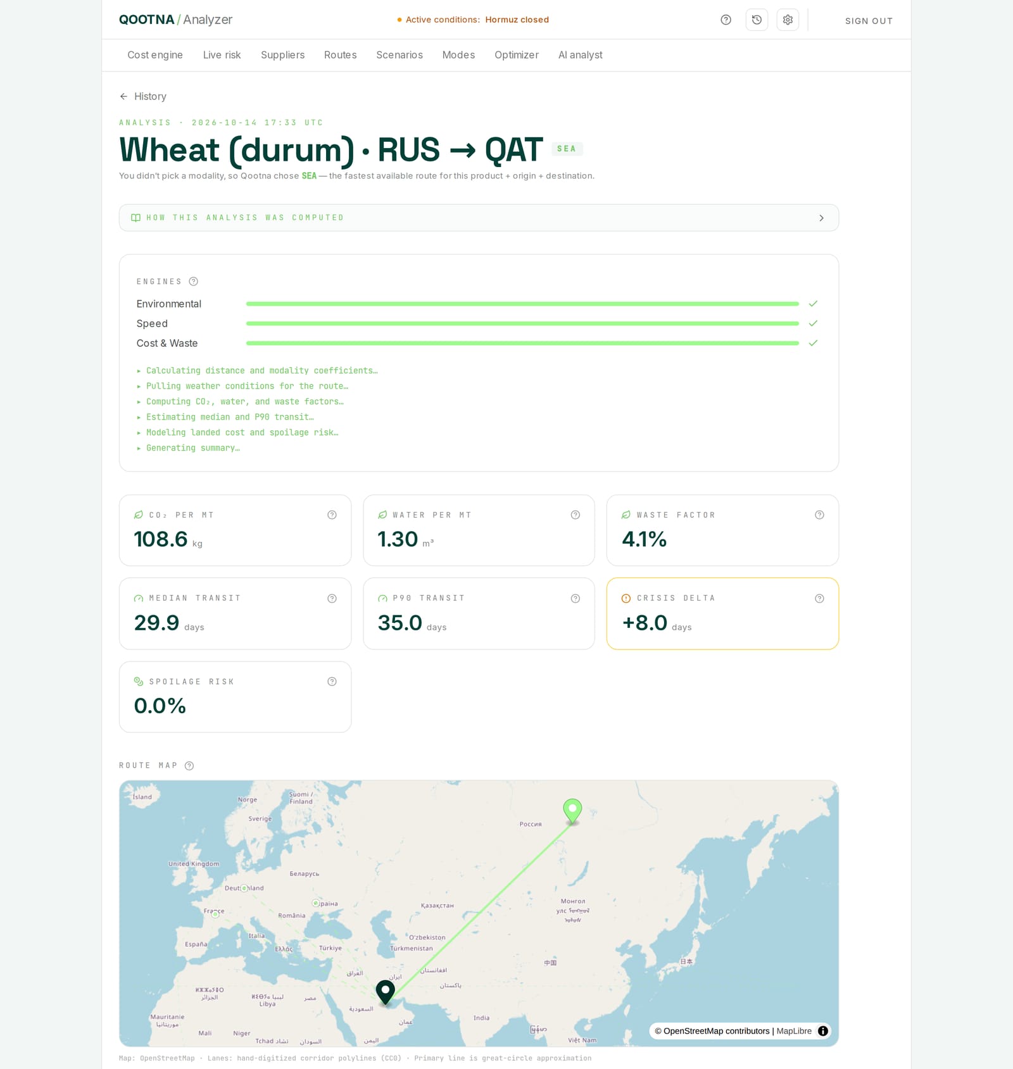Click the Cost & Waste progress bar

tap(522, 344)
